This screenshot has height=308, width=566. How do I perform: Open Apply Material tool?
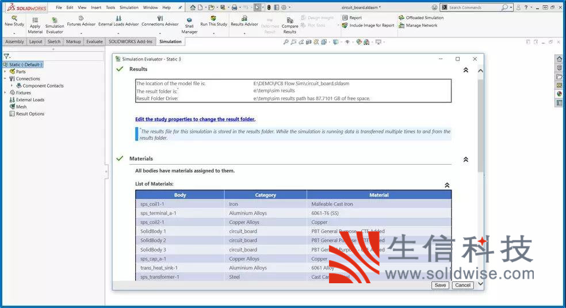point(35,25)
